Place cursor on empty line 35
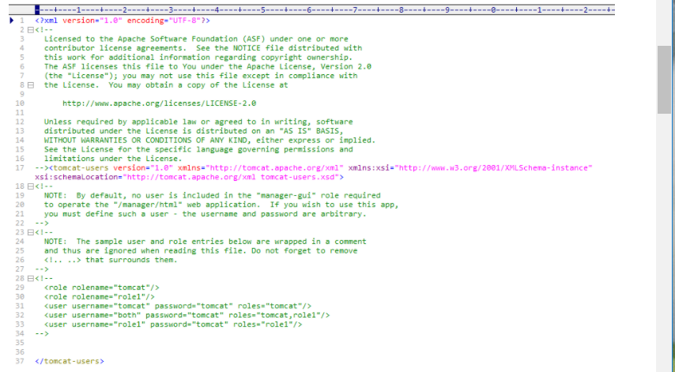Viewport: 675px width, 372px height. [x=322, y=343]
